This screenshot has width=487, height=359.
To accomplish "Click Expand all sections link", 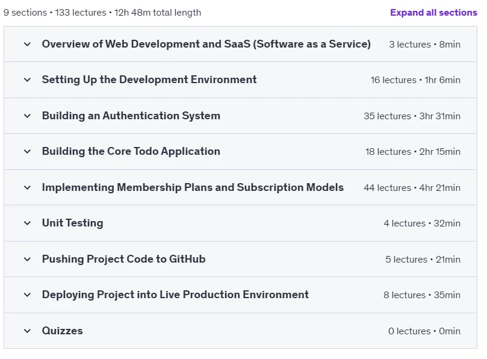I will point(433,13).
